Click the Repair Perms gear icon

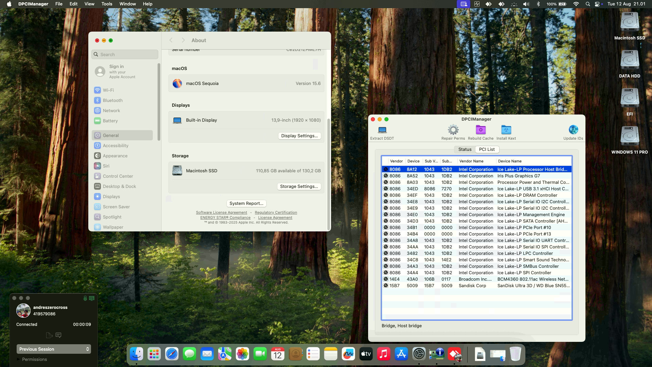click(453, 130)
